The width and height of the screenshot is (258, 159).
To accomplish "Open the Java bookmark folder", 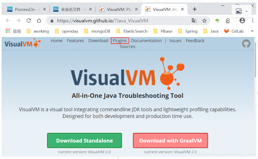I will [x=211, y=31].
